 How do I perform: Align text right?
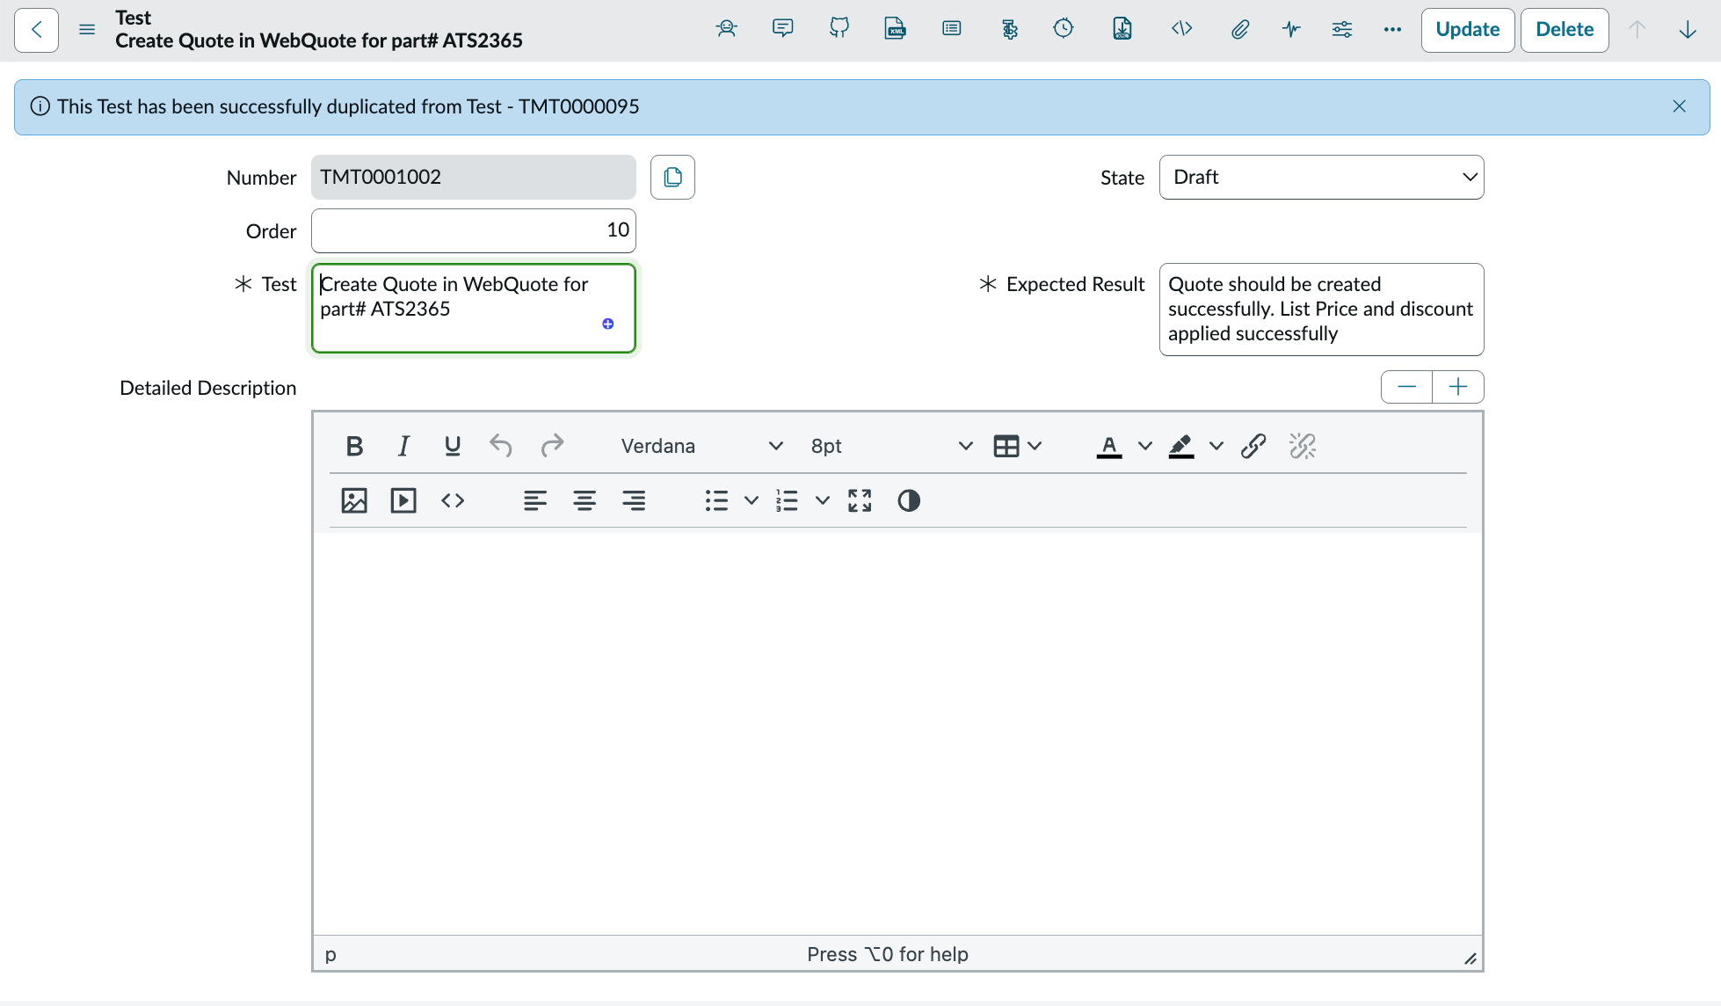pos(634,500)
